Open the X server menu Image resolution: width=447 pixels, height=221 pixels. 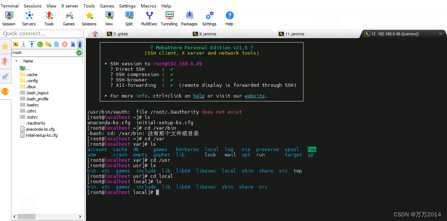click(70, 6)
